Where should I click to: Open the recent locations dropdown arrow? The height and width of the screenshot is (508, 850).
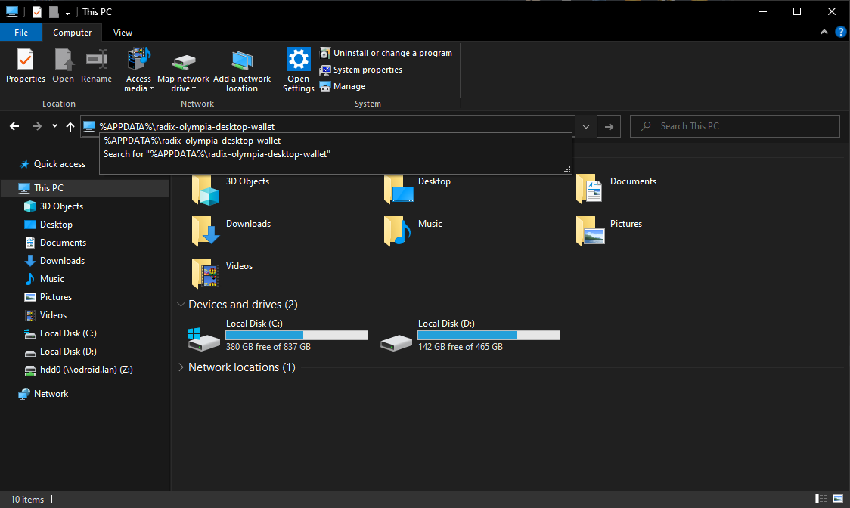54,126
